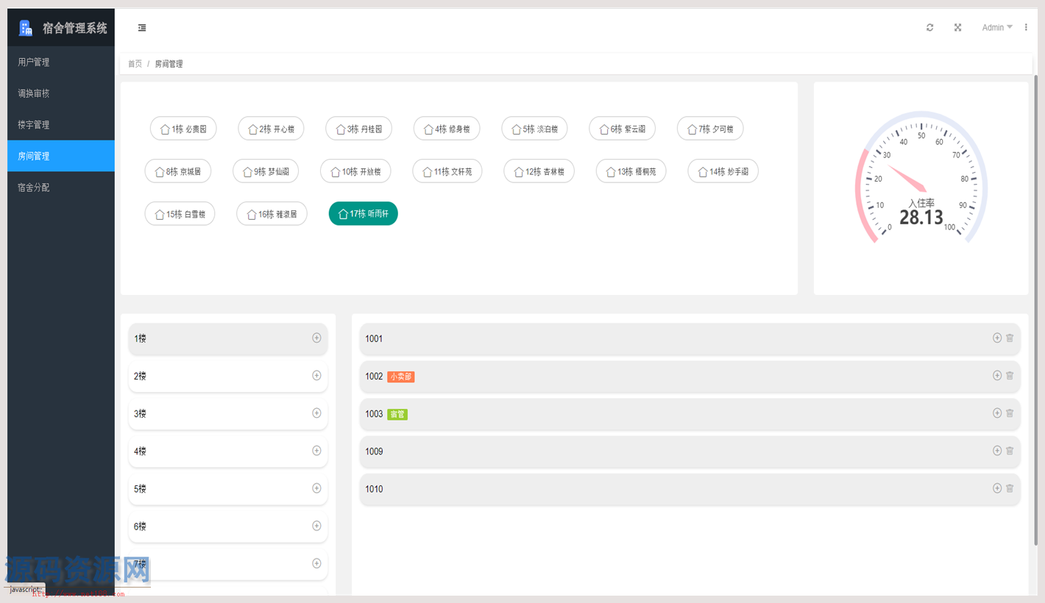Open 楼宇管理 in the sidebar
1045x603 pixels.
tap(61, 124)
